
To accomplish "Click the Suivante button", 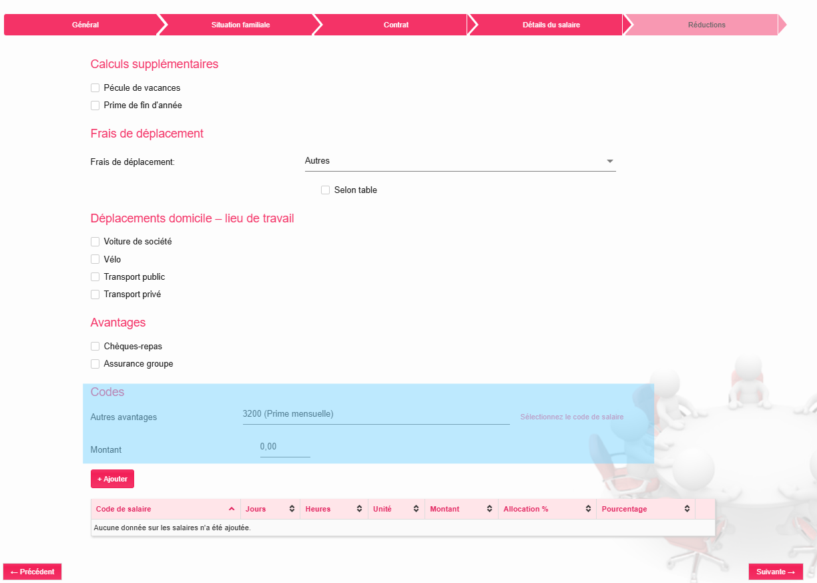I will coord(776,572).
